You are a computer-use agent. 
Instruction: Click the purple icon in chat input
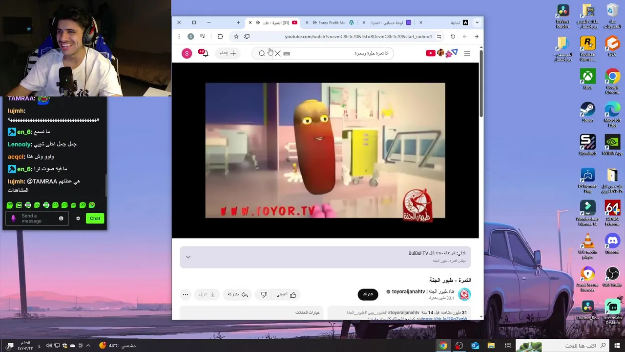pyautogui.click(x=13, y=219)
